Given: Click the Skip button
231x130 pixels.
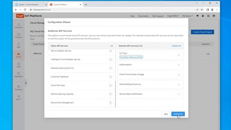Looking at the screenshot, I should click(166, 114).
